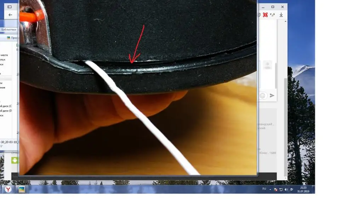
Task: Click the "Библиотеки" breadcrumb in Explorer
Action: pyautogui.click(x=8, y=30)
